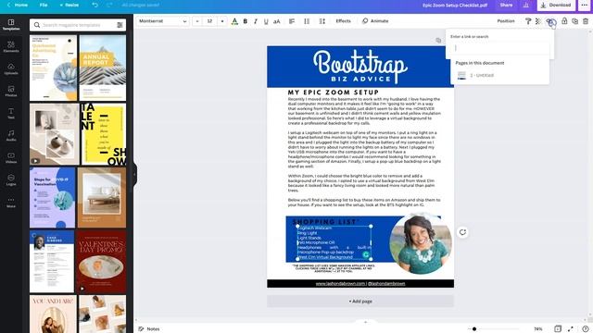
Task: Toggle bold formatting
Action: point(245,21)
